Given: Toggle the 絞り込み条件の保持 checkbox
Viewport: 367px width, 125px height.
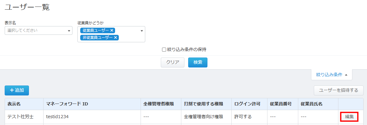Looking at the screenshot, I should coord(164,49).
